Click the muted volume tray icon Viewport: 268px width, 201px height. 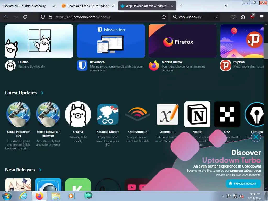[242, 196]
